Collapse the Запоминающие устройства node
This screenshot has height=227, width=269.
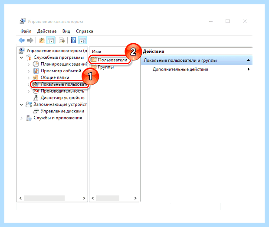point(21,105)
